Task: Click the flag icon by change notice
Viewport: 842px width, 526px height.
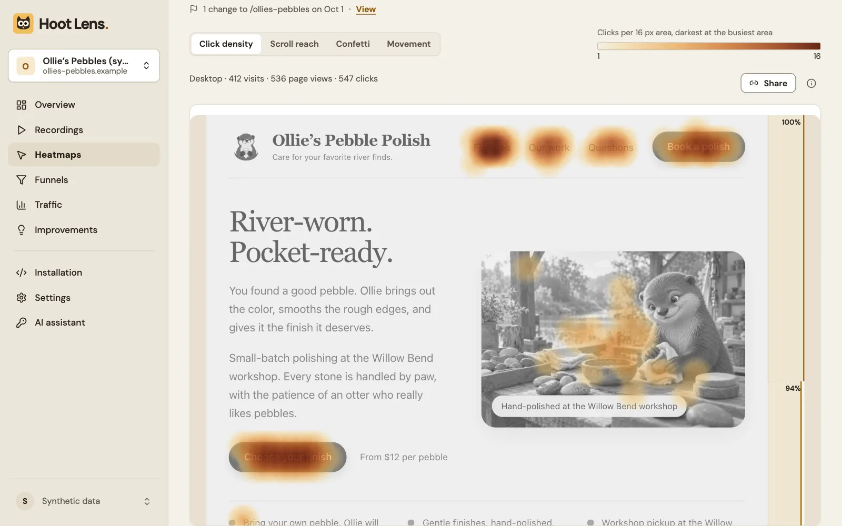Action: (x=194, y=9)
